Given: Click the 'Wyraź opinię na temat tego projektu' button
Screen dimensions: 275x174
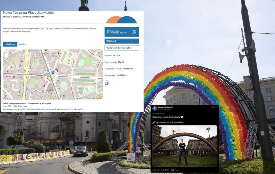Looking at the screenshot, I should coord(121,32).
